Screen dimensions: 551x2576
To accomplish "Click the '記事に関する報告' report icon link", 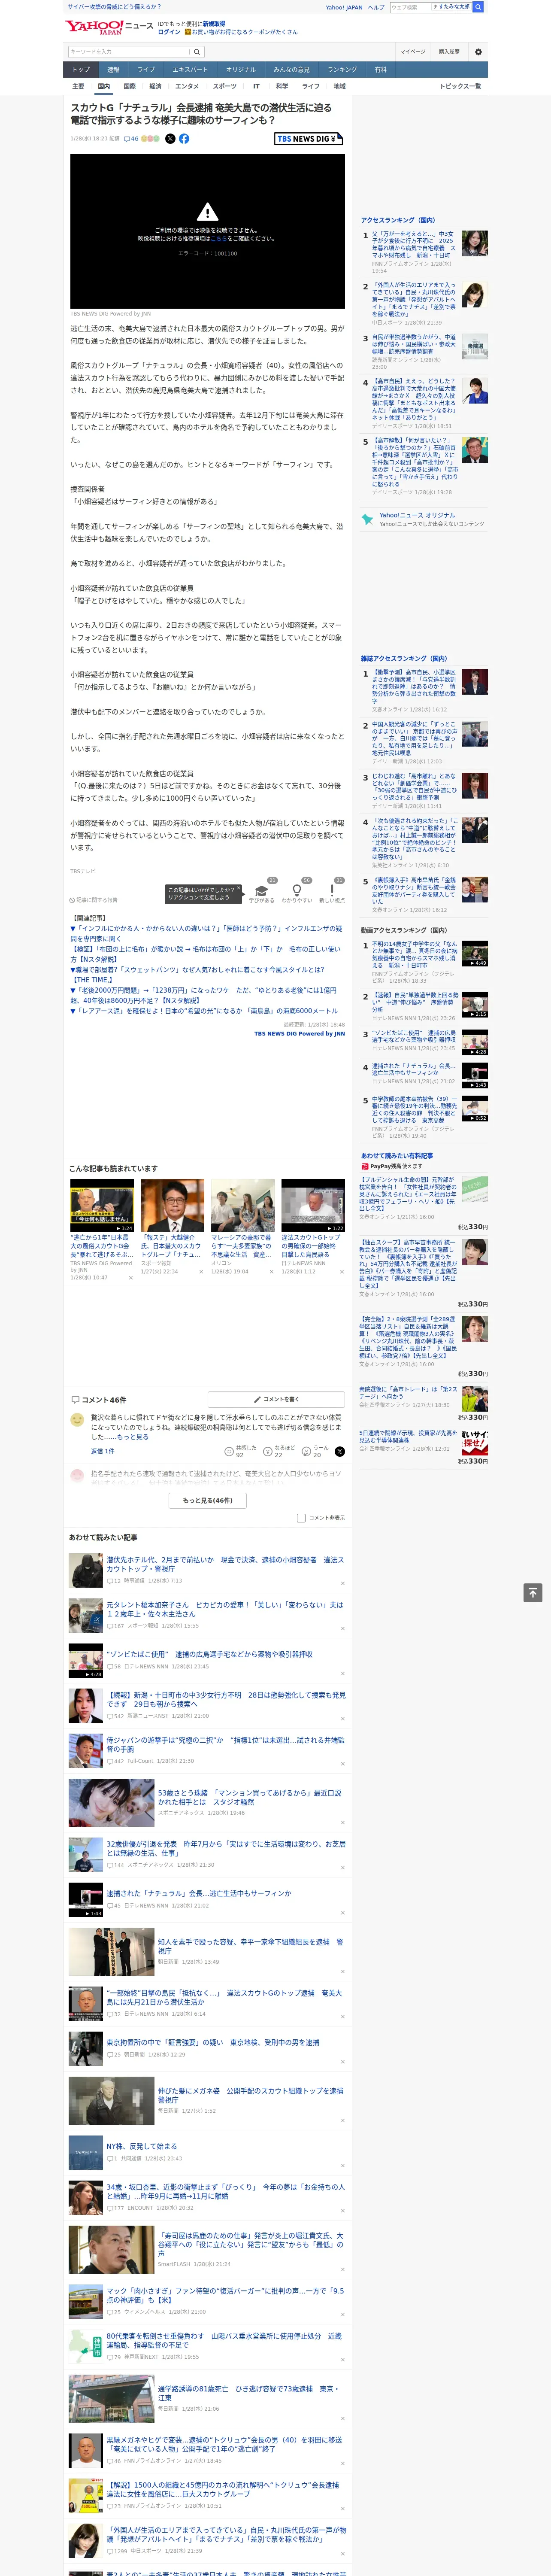I will point(94,900).
